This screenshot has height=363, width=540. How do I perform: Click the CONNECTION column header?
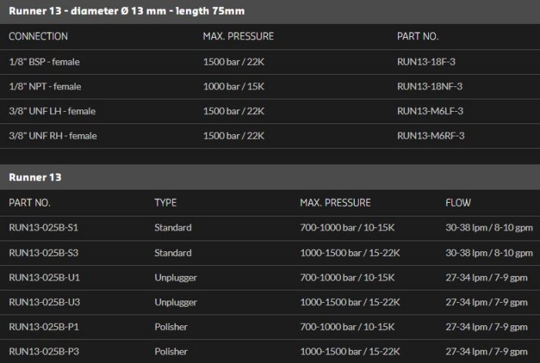pos(38,36)
